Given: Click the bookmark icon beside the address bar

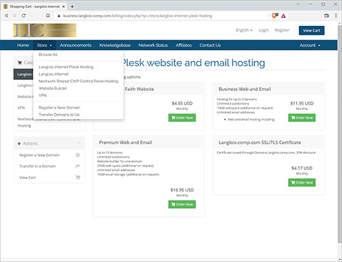Looking at the screenshot, I should click(x=48, y=16).
